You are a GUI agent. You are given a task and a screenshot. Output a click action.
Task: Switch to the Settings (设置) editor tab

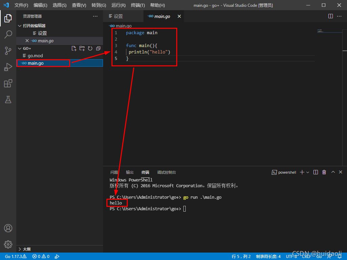click(123, 16)
